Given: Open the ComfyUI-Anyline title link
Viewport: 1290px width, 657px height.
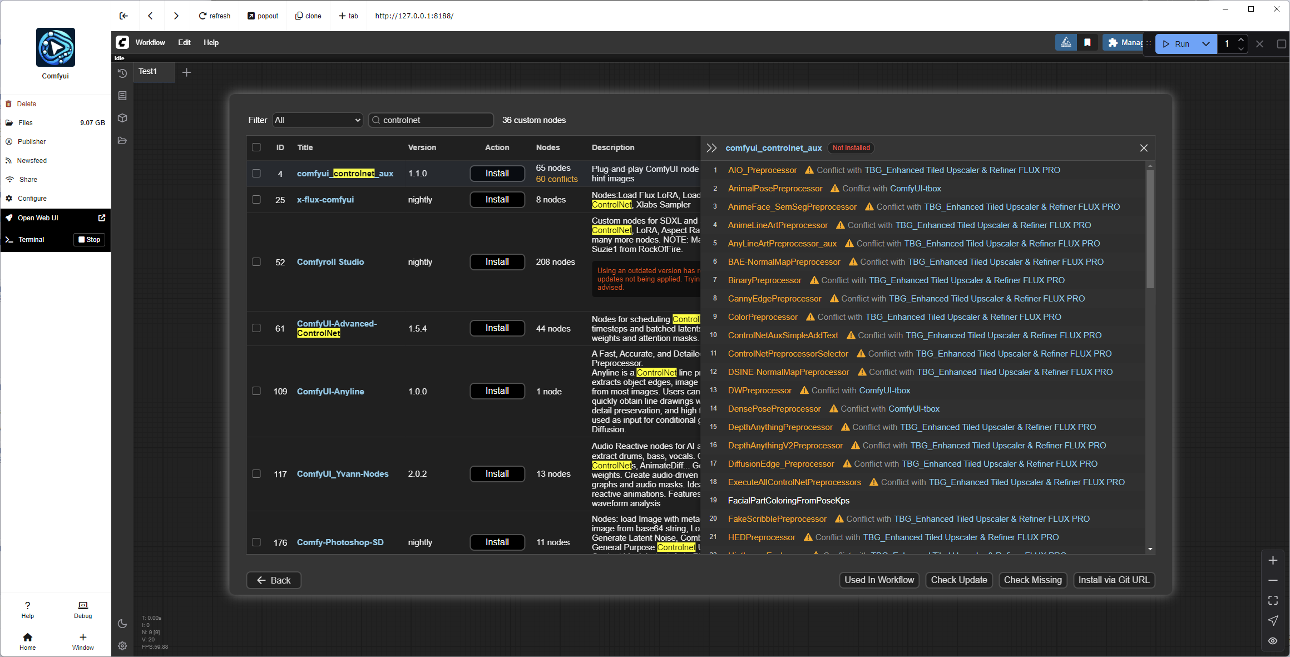Looking at the screenshot, I should pyautogui.click(x=330, y=392).
